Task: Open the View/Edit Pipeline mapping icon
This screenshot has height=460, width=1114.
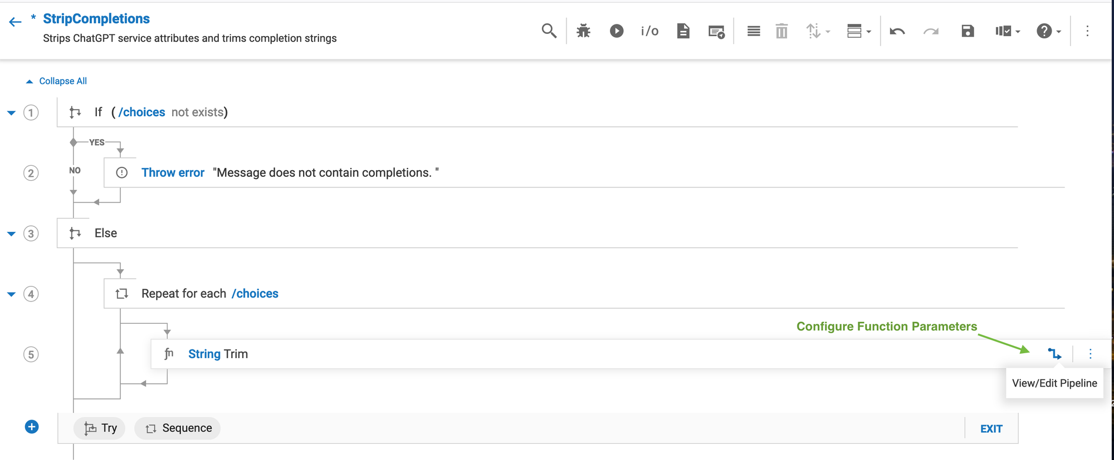Action: (x=1054, y=354)
